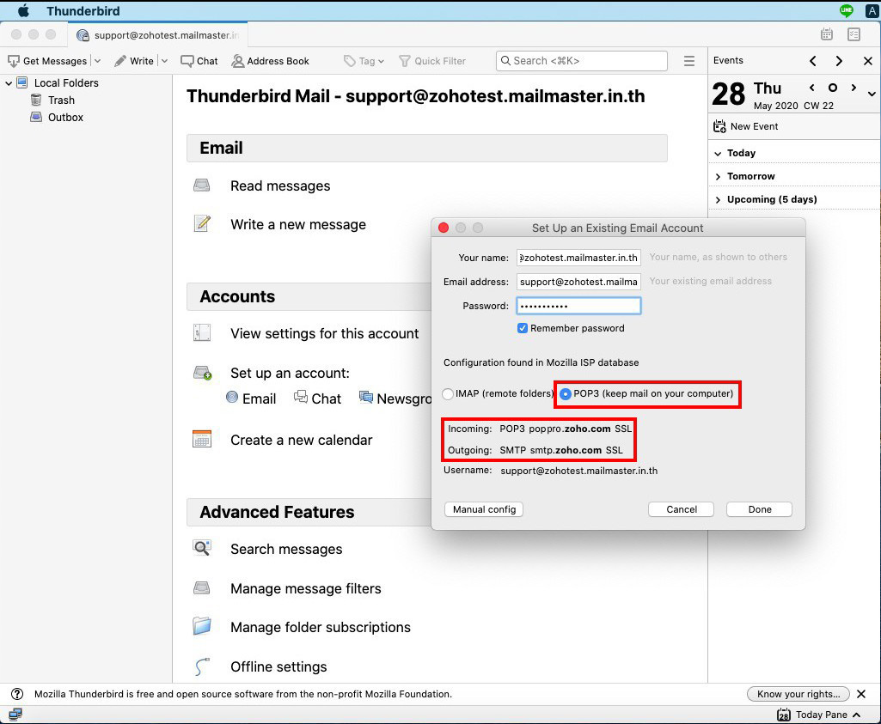Image resolution: width=881 pixels, height=724 pixels.
Task: Select IMAP (remote folders) radio option
Action: (448, 394)
